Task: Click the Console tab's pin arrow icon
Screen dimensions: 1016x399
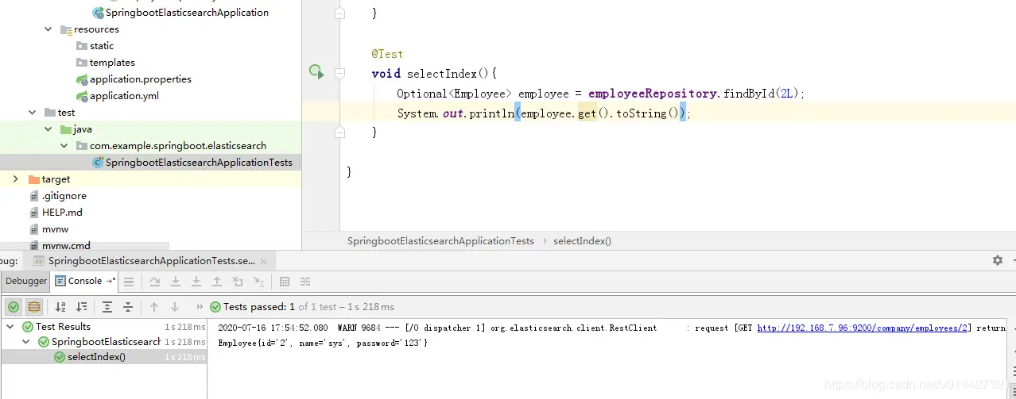Action: (111, 281)
